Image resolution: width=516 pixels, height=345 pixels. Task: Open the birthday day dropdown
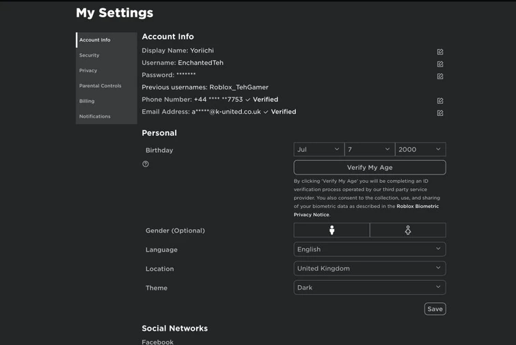pos(369,149)
